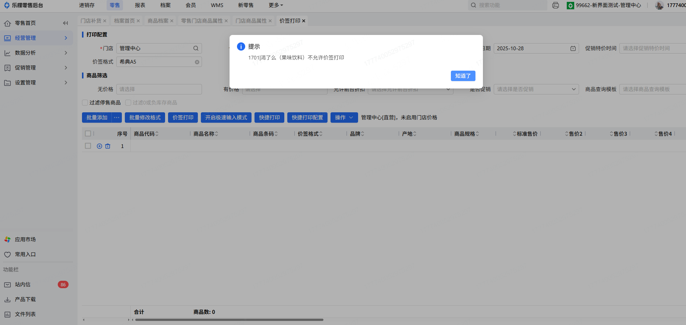686x325 pixels.
Task: Click the 促销特价时间 input field
Action: tap(652, 48)
